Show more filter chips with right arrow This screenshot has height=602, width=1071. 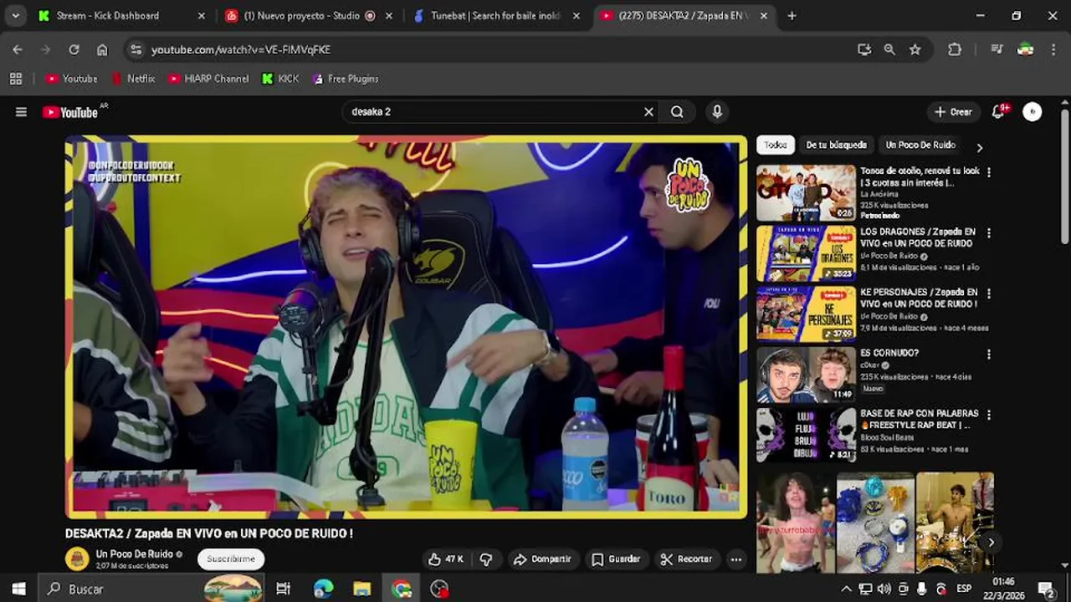coord(979,147)
